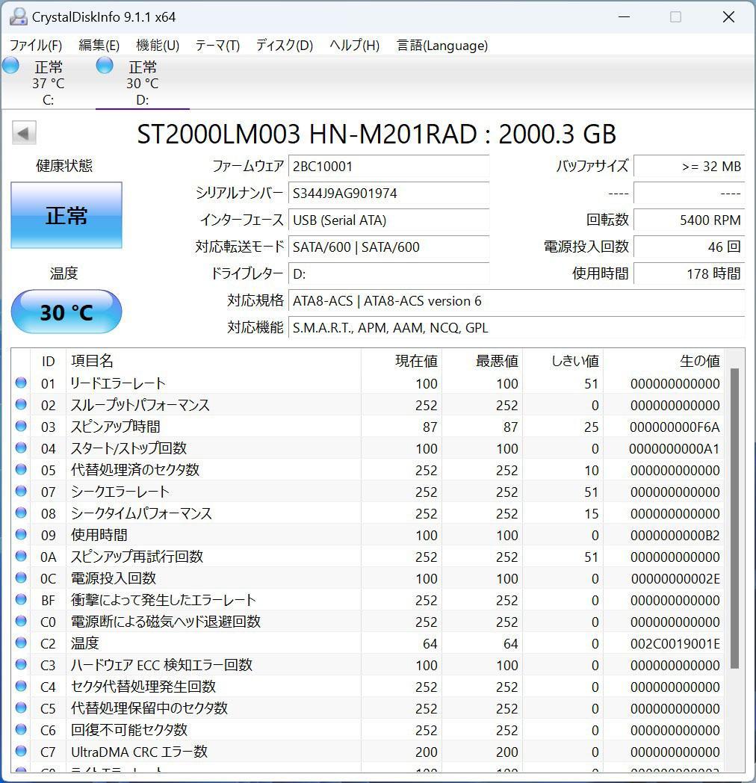Click the しきい値 column header
756x783 pixels.
(563, 361)
